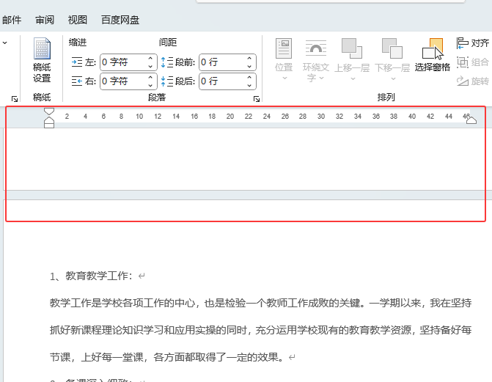Image resolution: width=492 pixels, height=382 pixels.
Task: Edit the 右 indent value field
Action: click(x=123, y=81)
